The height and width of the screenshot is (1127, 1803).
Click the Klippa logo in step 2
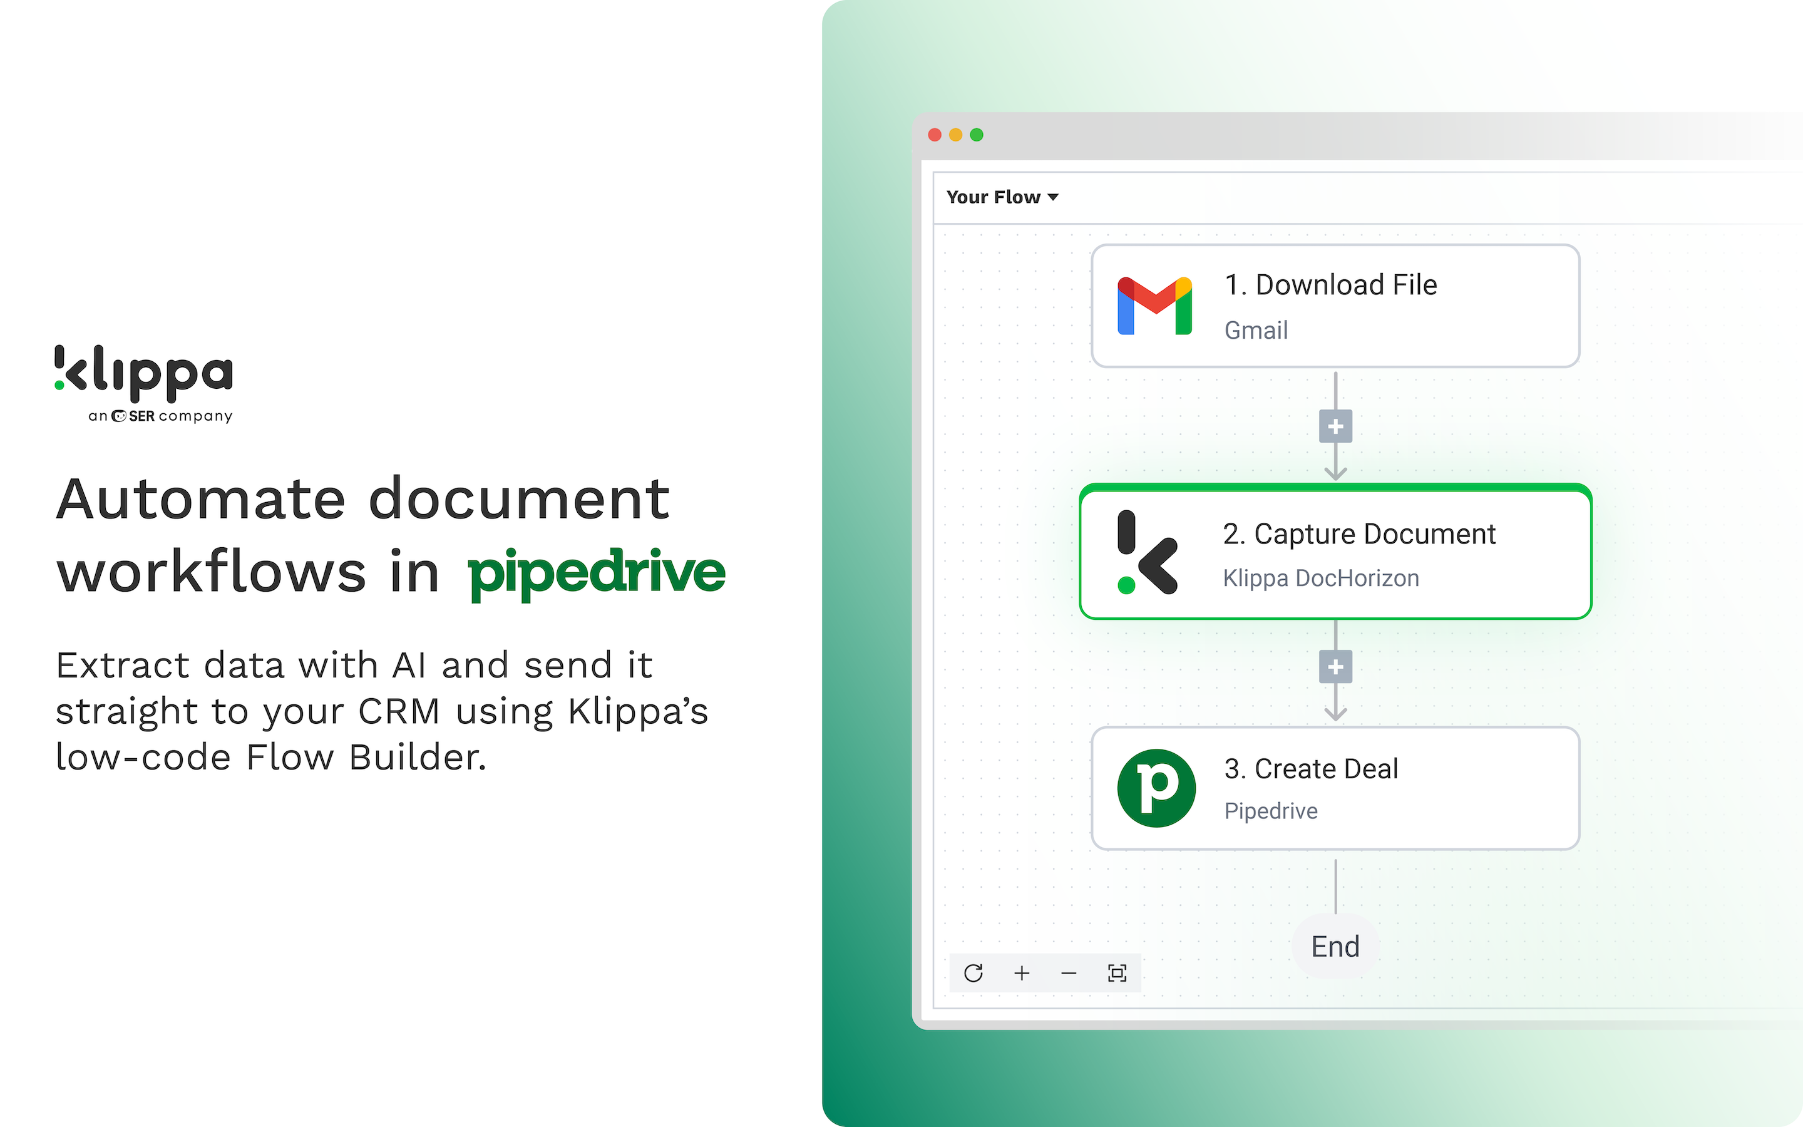click(x=1148, y=552)
